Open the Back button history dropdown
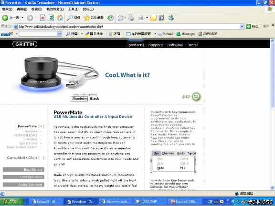The height and width of the screenshot is (206, 275). point(22,18)
